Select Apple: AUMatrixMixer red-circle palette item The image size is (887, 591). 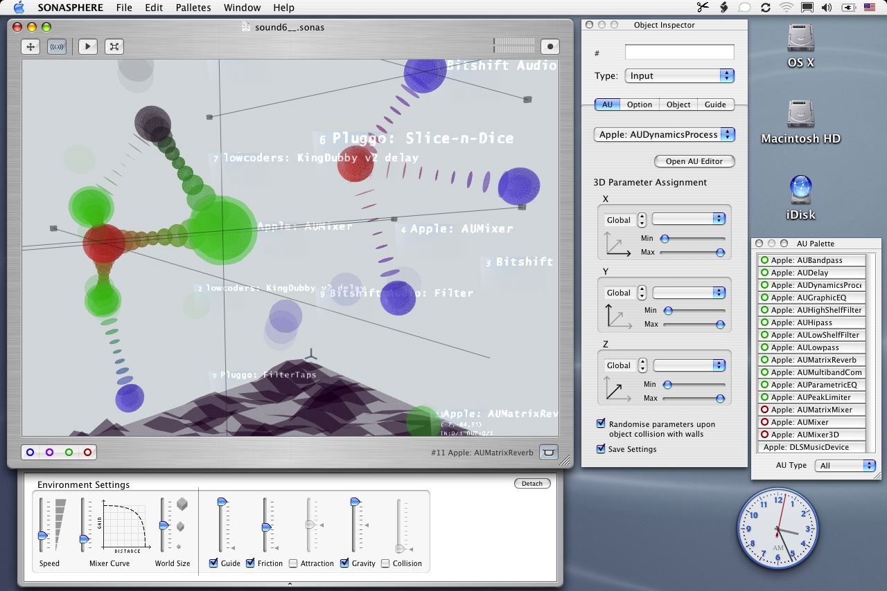pos(812,410)
